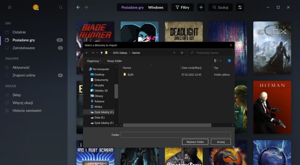300x165 pixels.
Task: Open Aktywność in the sidebar
Action: [x=21, y=67]
